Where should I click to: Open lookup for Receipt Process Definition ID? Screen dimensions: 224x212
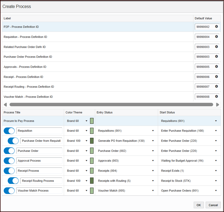217,77
